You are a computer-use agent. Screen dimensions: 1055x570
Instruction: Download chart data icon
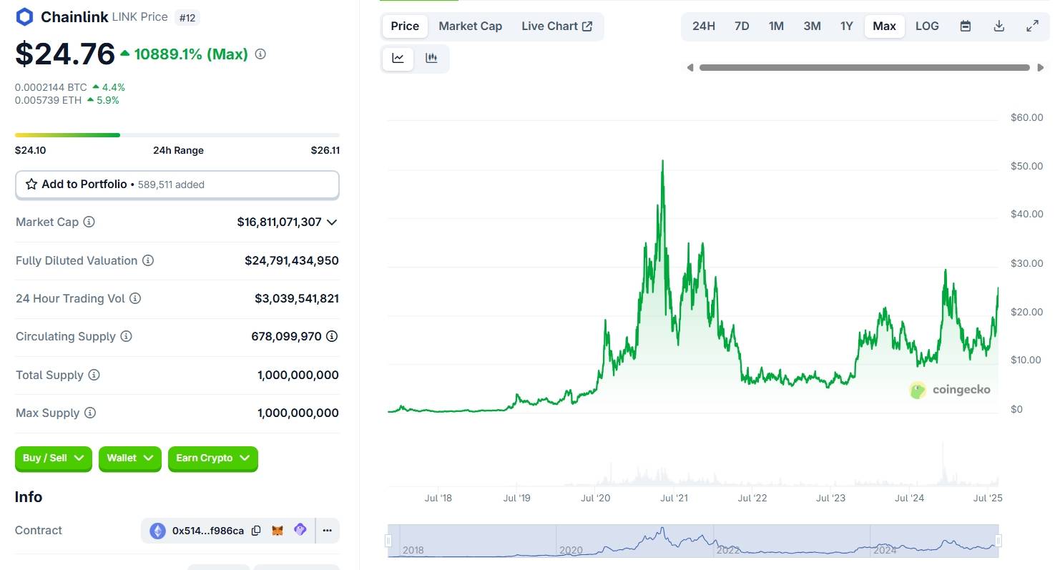(999, 26)
